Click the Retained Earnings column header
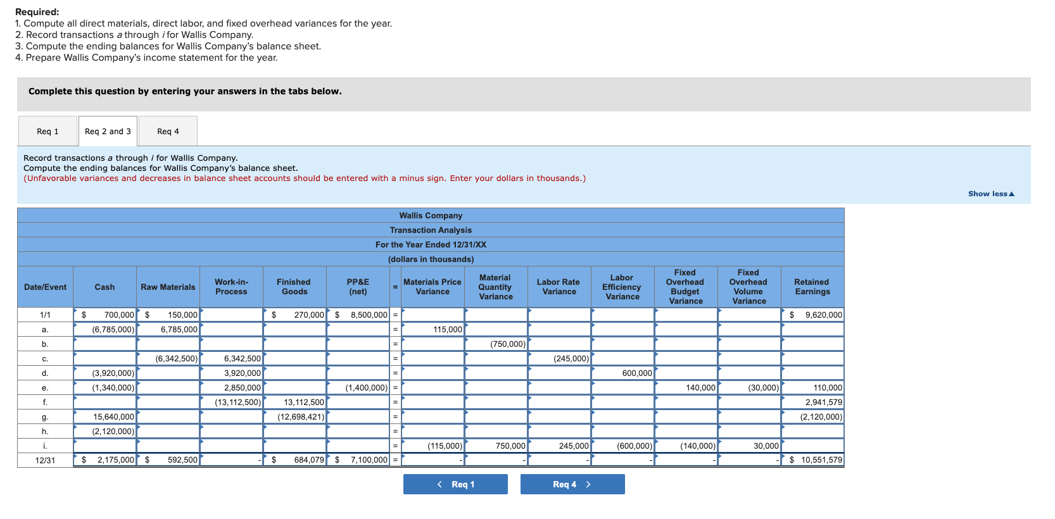The width and height of the screenshot is (1055, 519). [x=812, y=287]
